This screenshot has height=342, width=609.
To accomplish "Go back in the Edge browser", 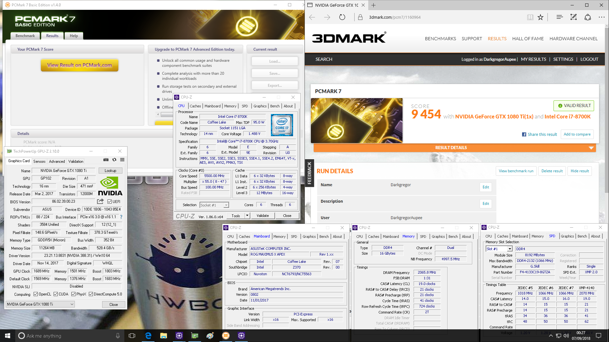I will click(x=312, y=17).
